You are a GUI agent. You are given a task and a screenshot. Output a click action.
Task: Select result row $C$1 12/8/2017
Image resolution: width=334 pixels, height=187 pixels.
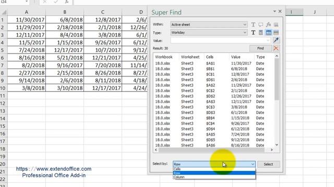213,74
